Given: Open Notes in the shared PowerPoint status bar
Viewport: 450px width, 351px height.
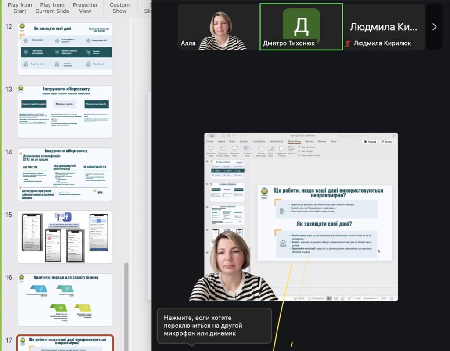Looking at the screenshot, I should [x=299, y=298].
